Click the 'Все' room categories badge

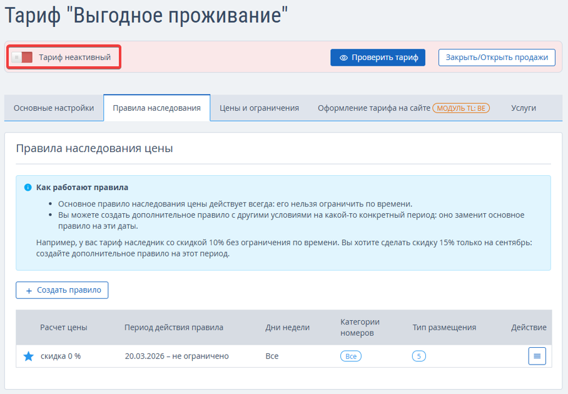coord(351,356)
